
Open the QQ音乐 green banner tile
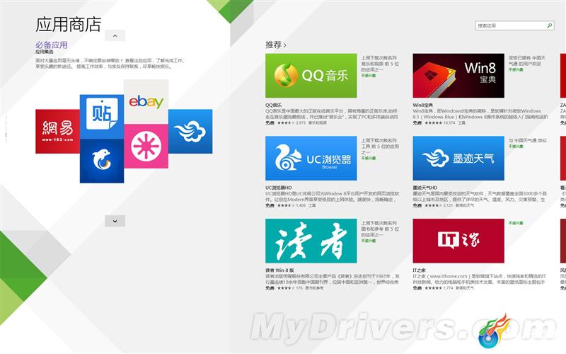coord(311,76)
